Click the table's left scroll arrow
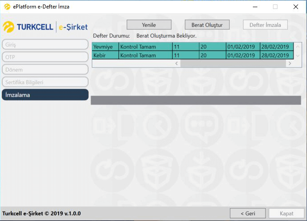The width and height of the screenshot is (307, 221). pyautogui.click(x=176, y=64)
